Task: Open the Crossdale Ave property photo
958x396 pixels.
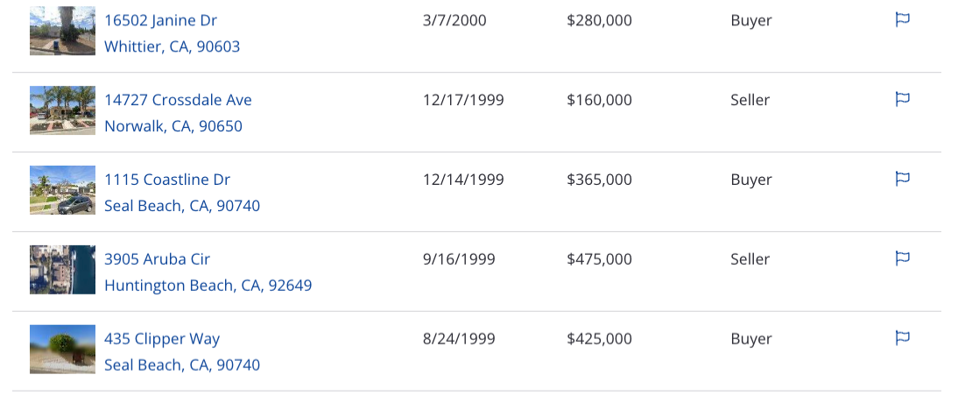Action: click(x=62, y=110)
